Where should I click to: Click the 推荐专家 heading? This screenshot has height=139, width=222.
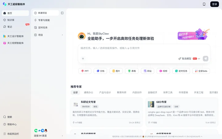(76, 87)
